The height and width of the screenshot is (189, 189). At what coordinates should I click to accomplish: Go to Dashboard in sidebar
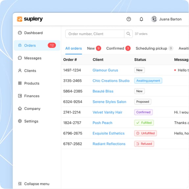(30, 33)
